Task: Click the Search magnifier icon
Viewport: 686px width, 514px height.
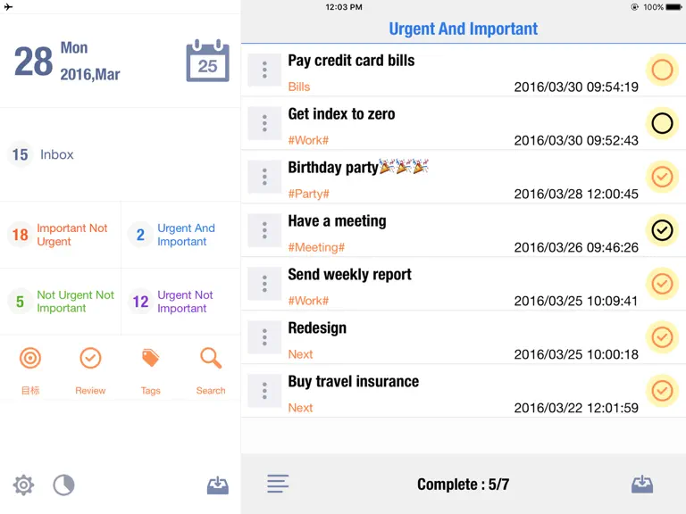Action: pyautogui.click(x=211, y=359)
